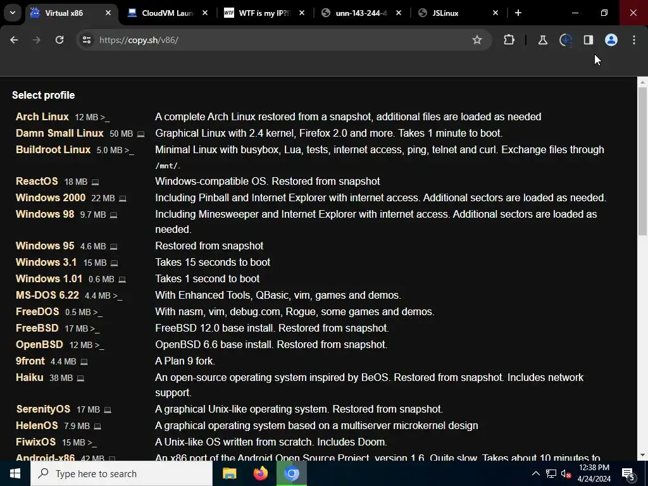This screenshot has height=486, width=648.
Task: Launch the SerenityOS profile
Action: [x=43, y=409]
